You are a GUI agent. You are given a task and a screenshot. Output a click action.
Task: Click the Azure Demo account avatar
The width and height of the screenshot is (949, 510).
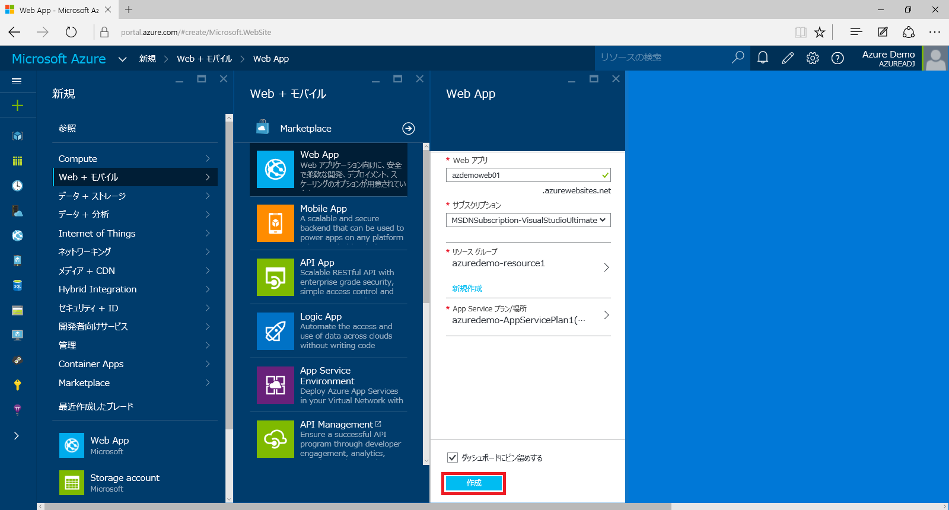click(x=936, y=59)
